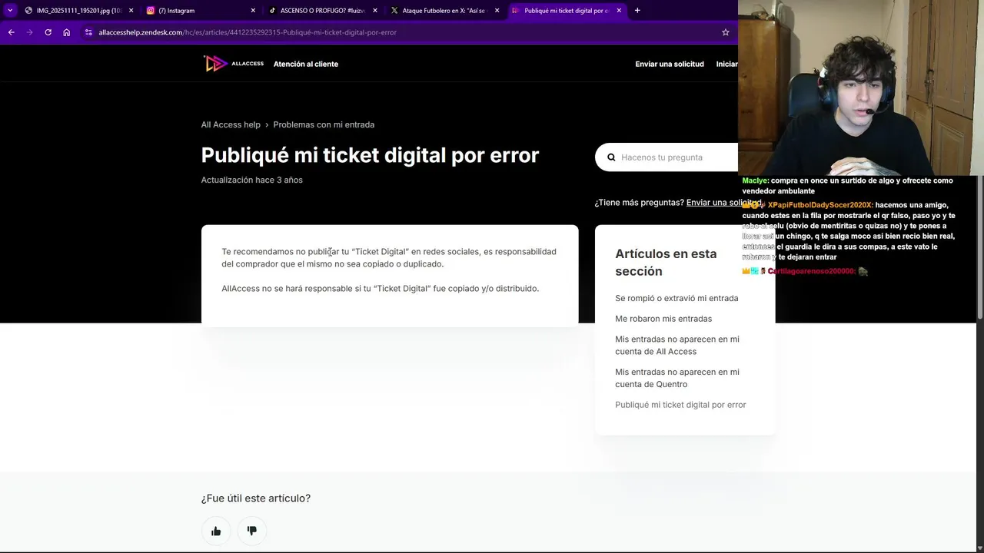Screen dimensions: 984x553
Task: Click the Artículos en esta sección heading
Action: (666, 262)
